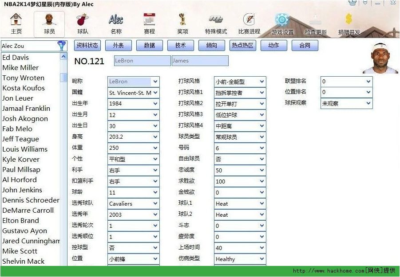
Task: Select Ed Davis in player list
Action: tap(16, 58)
